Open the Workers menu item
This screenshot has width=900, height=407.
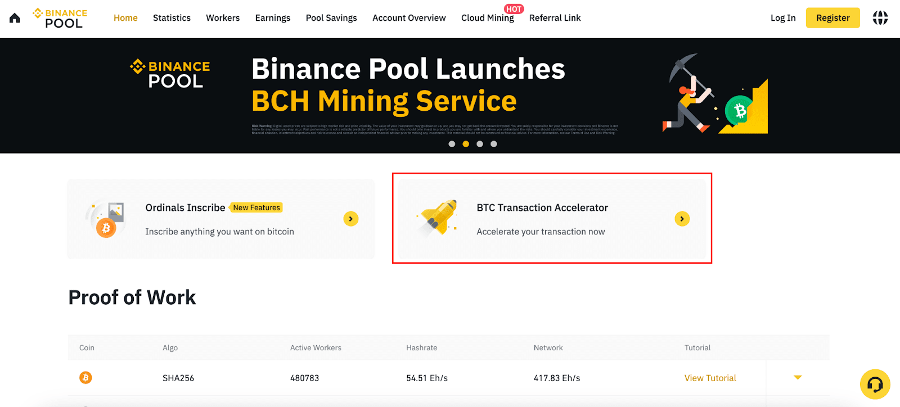coord(223,18)
